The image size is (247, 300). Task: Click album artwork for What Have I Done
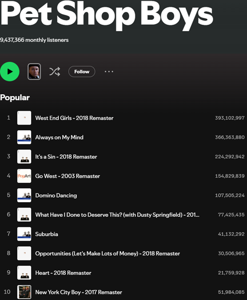(24, 214)
